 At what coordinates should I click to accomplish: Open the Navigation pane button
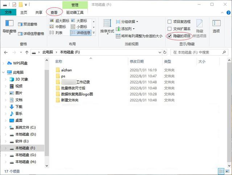click(x=9, y=27)
